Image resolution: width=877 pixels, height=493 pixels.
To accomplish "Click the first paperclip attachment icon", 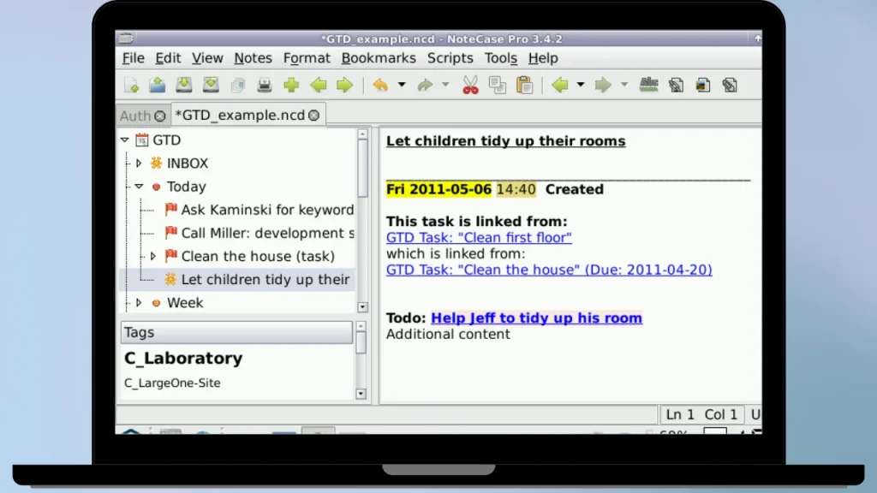I will click(677, 85).
